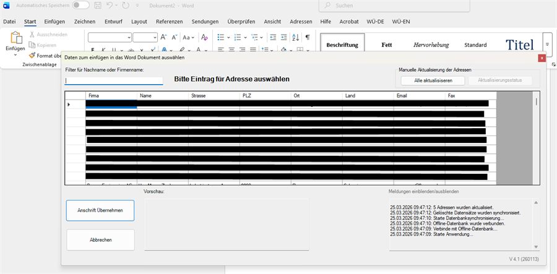This screenshot has height=274, width=557.
Task: Expand the paste options arrow below Einfügen
Action: point(15,55)
